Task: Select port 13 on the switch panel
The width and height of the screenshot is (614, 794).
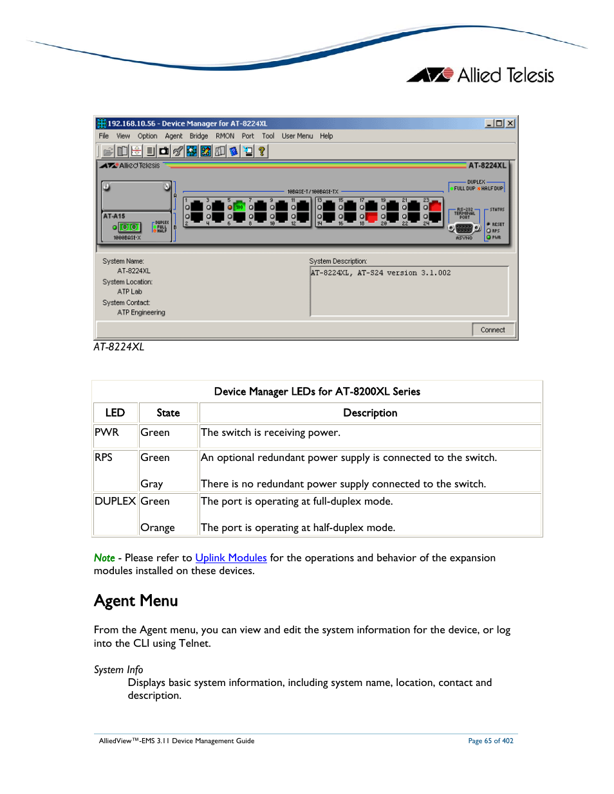Action: coord(329,206)
